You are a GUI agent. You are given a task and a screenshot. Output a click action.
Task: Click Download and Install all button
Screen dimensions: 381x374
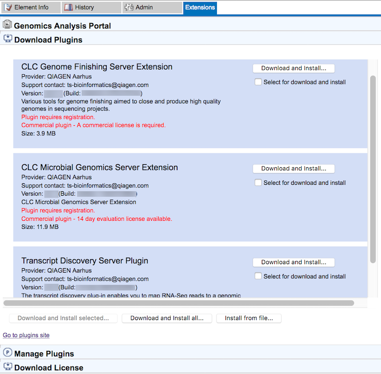tap(167, 318)
